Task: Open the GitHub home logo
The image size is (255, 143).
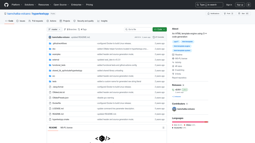Action: pyautogui.click(x=6, y=5)
